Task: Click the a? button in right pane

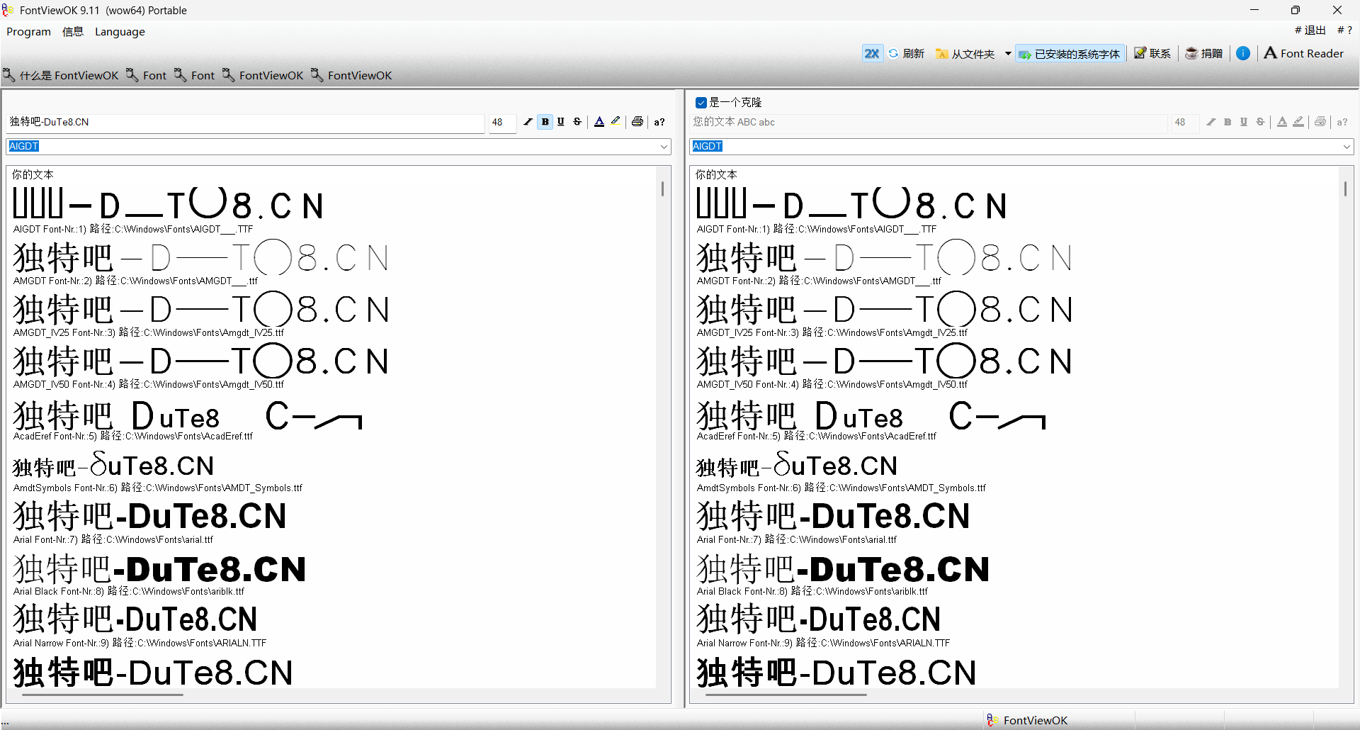Action: pos(1342,122)
